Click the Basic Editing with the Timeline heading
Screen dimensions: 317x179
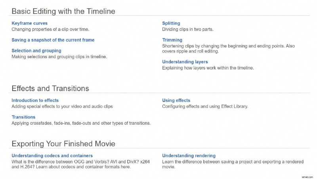[63, 11]
